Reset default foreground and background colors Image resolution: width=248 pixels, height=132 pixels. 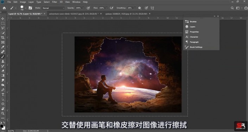[1, 123]
